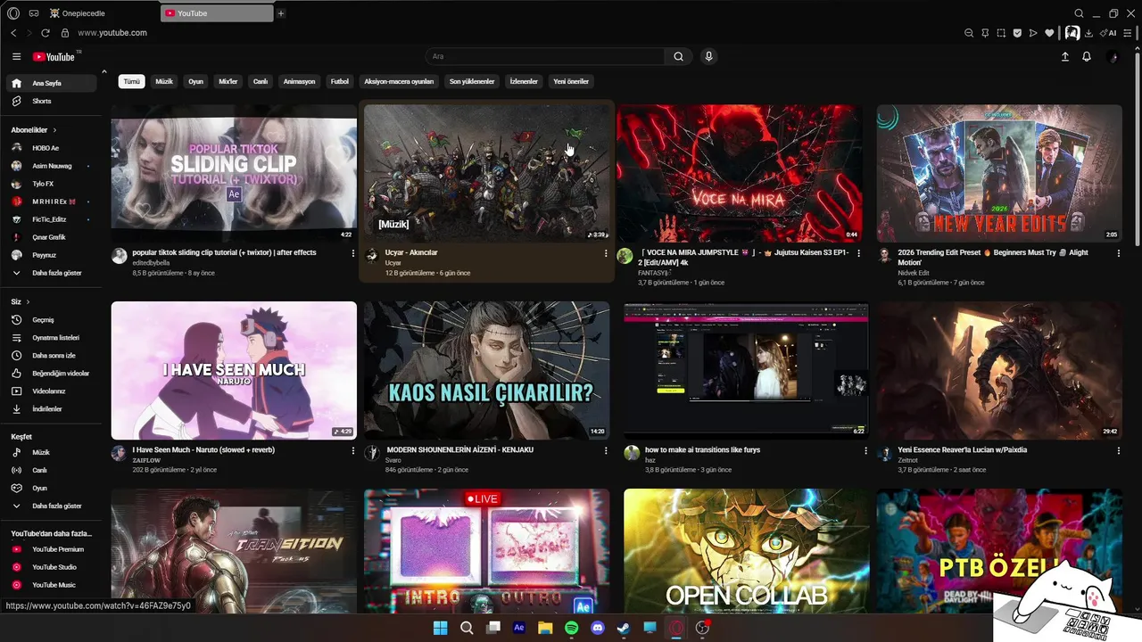Screen dimensions: 1142x642
Task: Click the YouTube search input field
Action: [545, 56]
